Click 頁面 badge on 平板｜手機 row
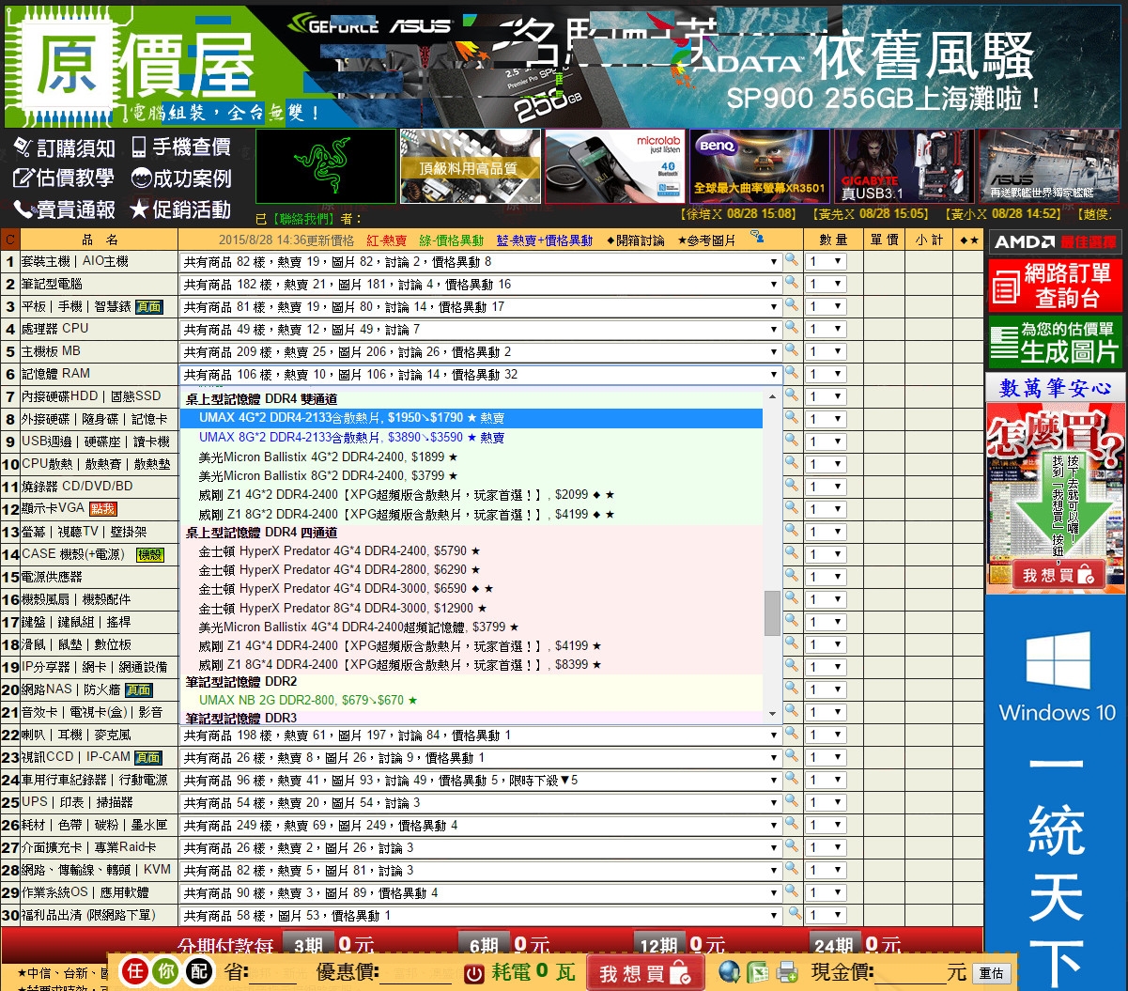The image size is (1128, 991). coord(148,306)
